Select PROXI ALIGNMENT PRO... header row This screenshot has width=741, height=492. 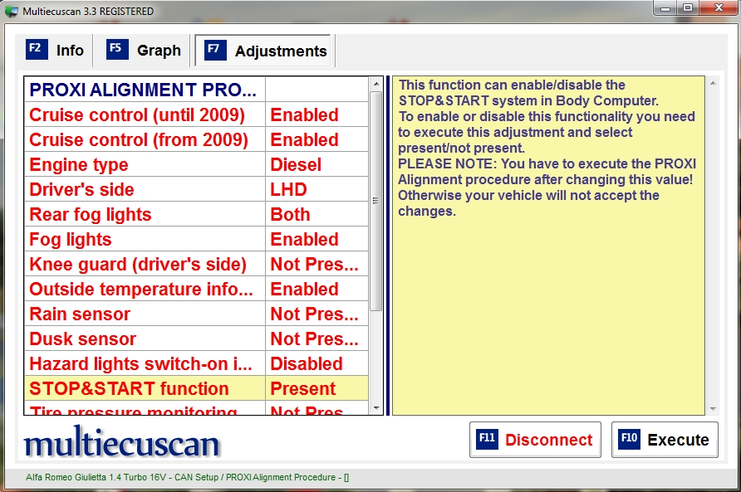pyautogui.click(x=196, y=90)
